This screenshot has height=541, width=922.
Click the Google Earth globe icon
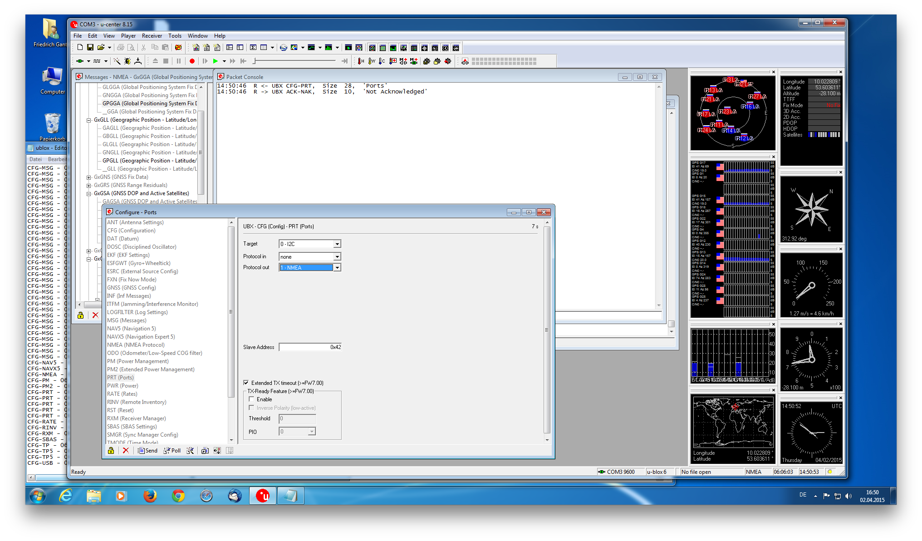[x=284, y=47]
